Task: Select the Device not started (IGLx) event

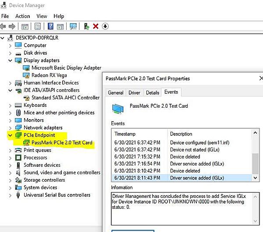Action: [181, 150]
